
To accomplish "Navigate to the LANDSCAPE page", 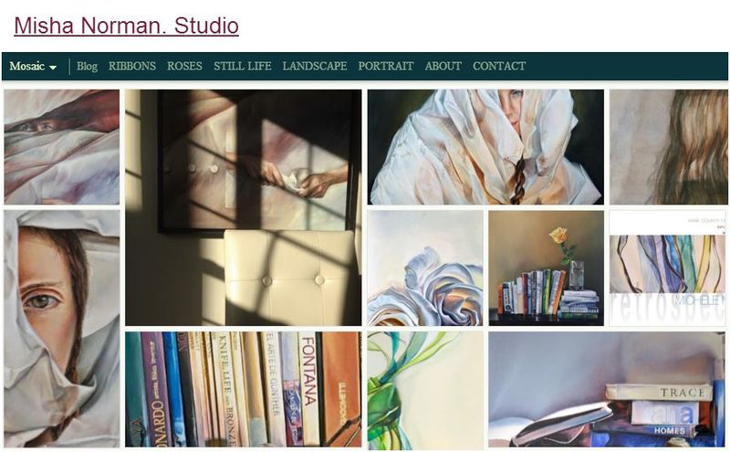I will (315, 66).
